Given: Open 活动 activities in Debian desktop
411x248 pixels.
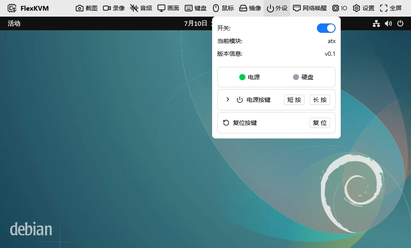Looking at the screenshot, I should [x=14, y=23].
